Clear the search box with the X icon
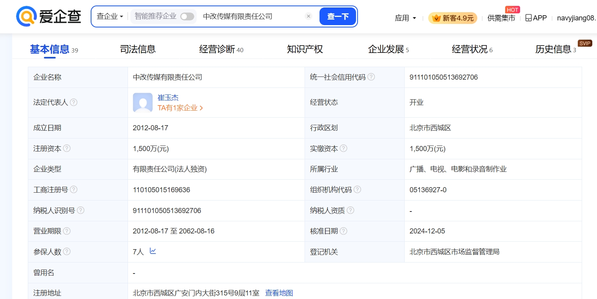Viewport: 597px width, 299px height. (x=309, y=16)
